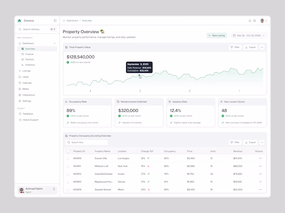Open the Sep 30 - Oct 30 date range picker
The width and height of the screenshot is (285, 213).
pyautogui.click(x=248, y=35)
